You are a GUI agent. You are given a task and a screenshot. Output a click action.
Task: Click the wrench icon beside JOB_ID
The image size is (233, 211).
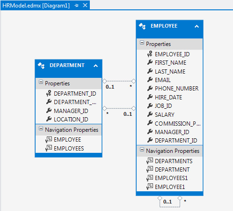(150, 105)
